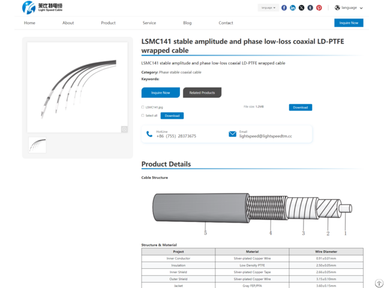Click the globe language icon
The image size is (384, 288).
337,8
